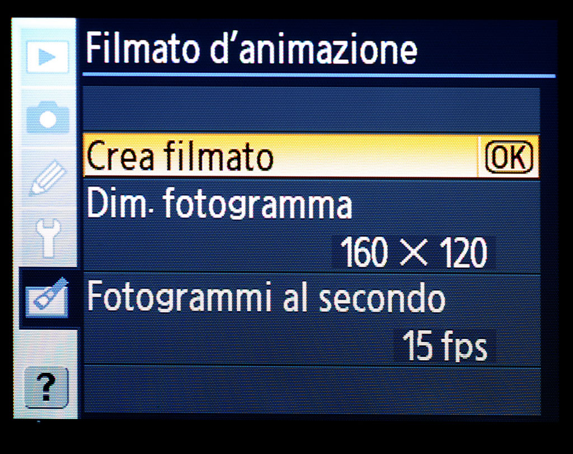
Task: Click the empty row below 15 fps
Action: [312, 390]
